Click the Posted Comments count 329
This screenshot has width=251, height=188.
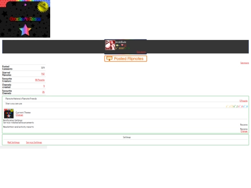(x=43, y=68)
